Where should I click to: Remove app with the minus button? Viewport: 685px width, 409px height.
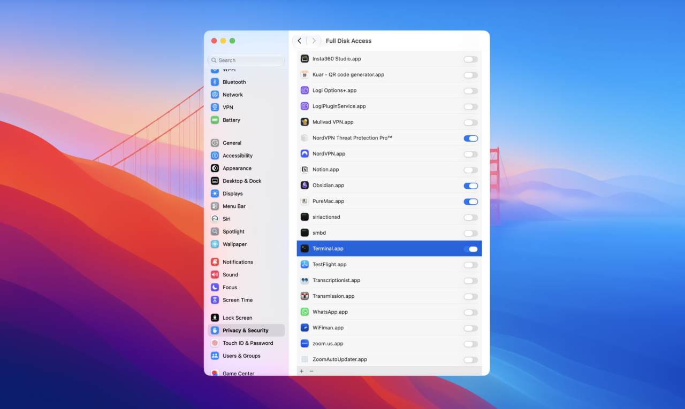point(311,371)
